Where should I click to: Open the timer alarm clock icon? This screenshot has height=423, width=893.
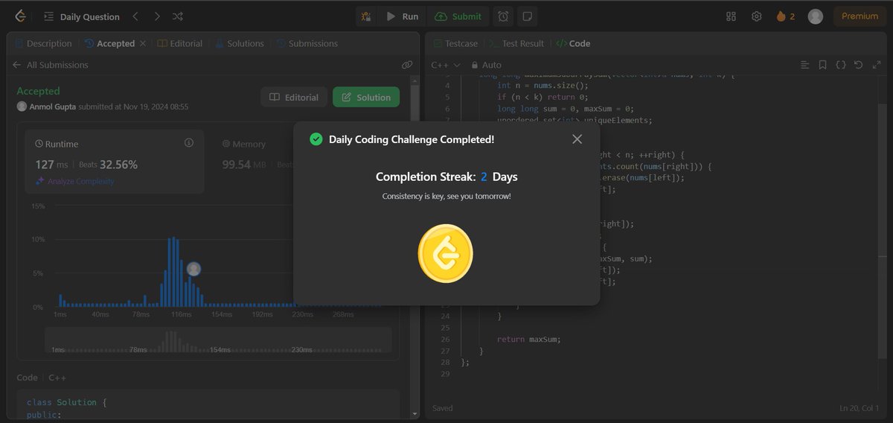tap(504, 16)
